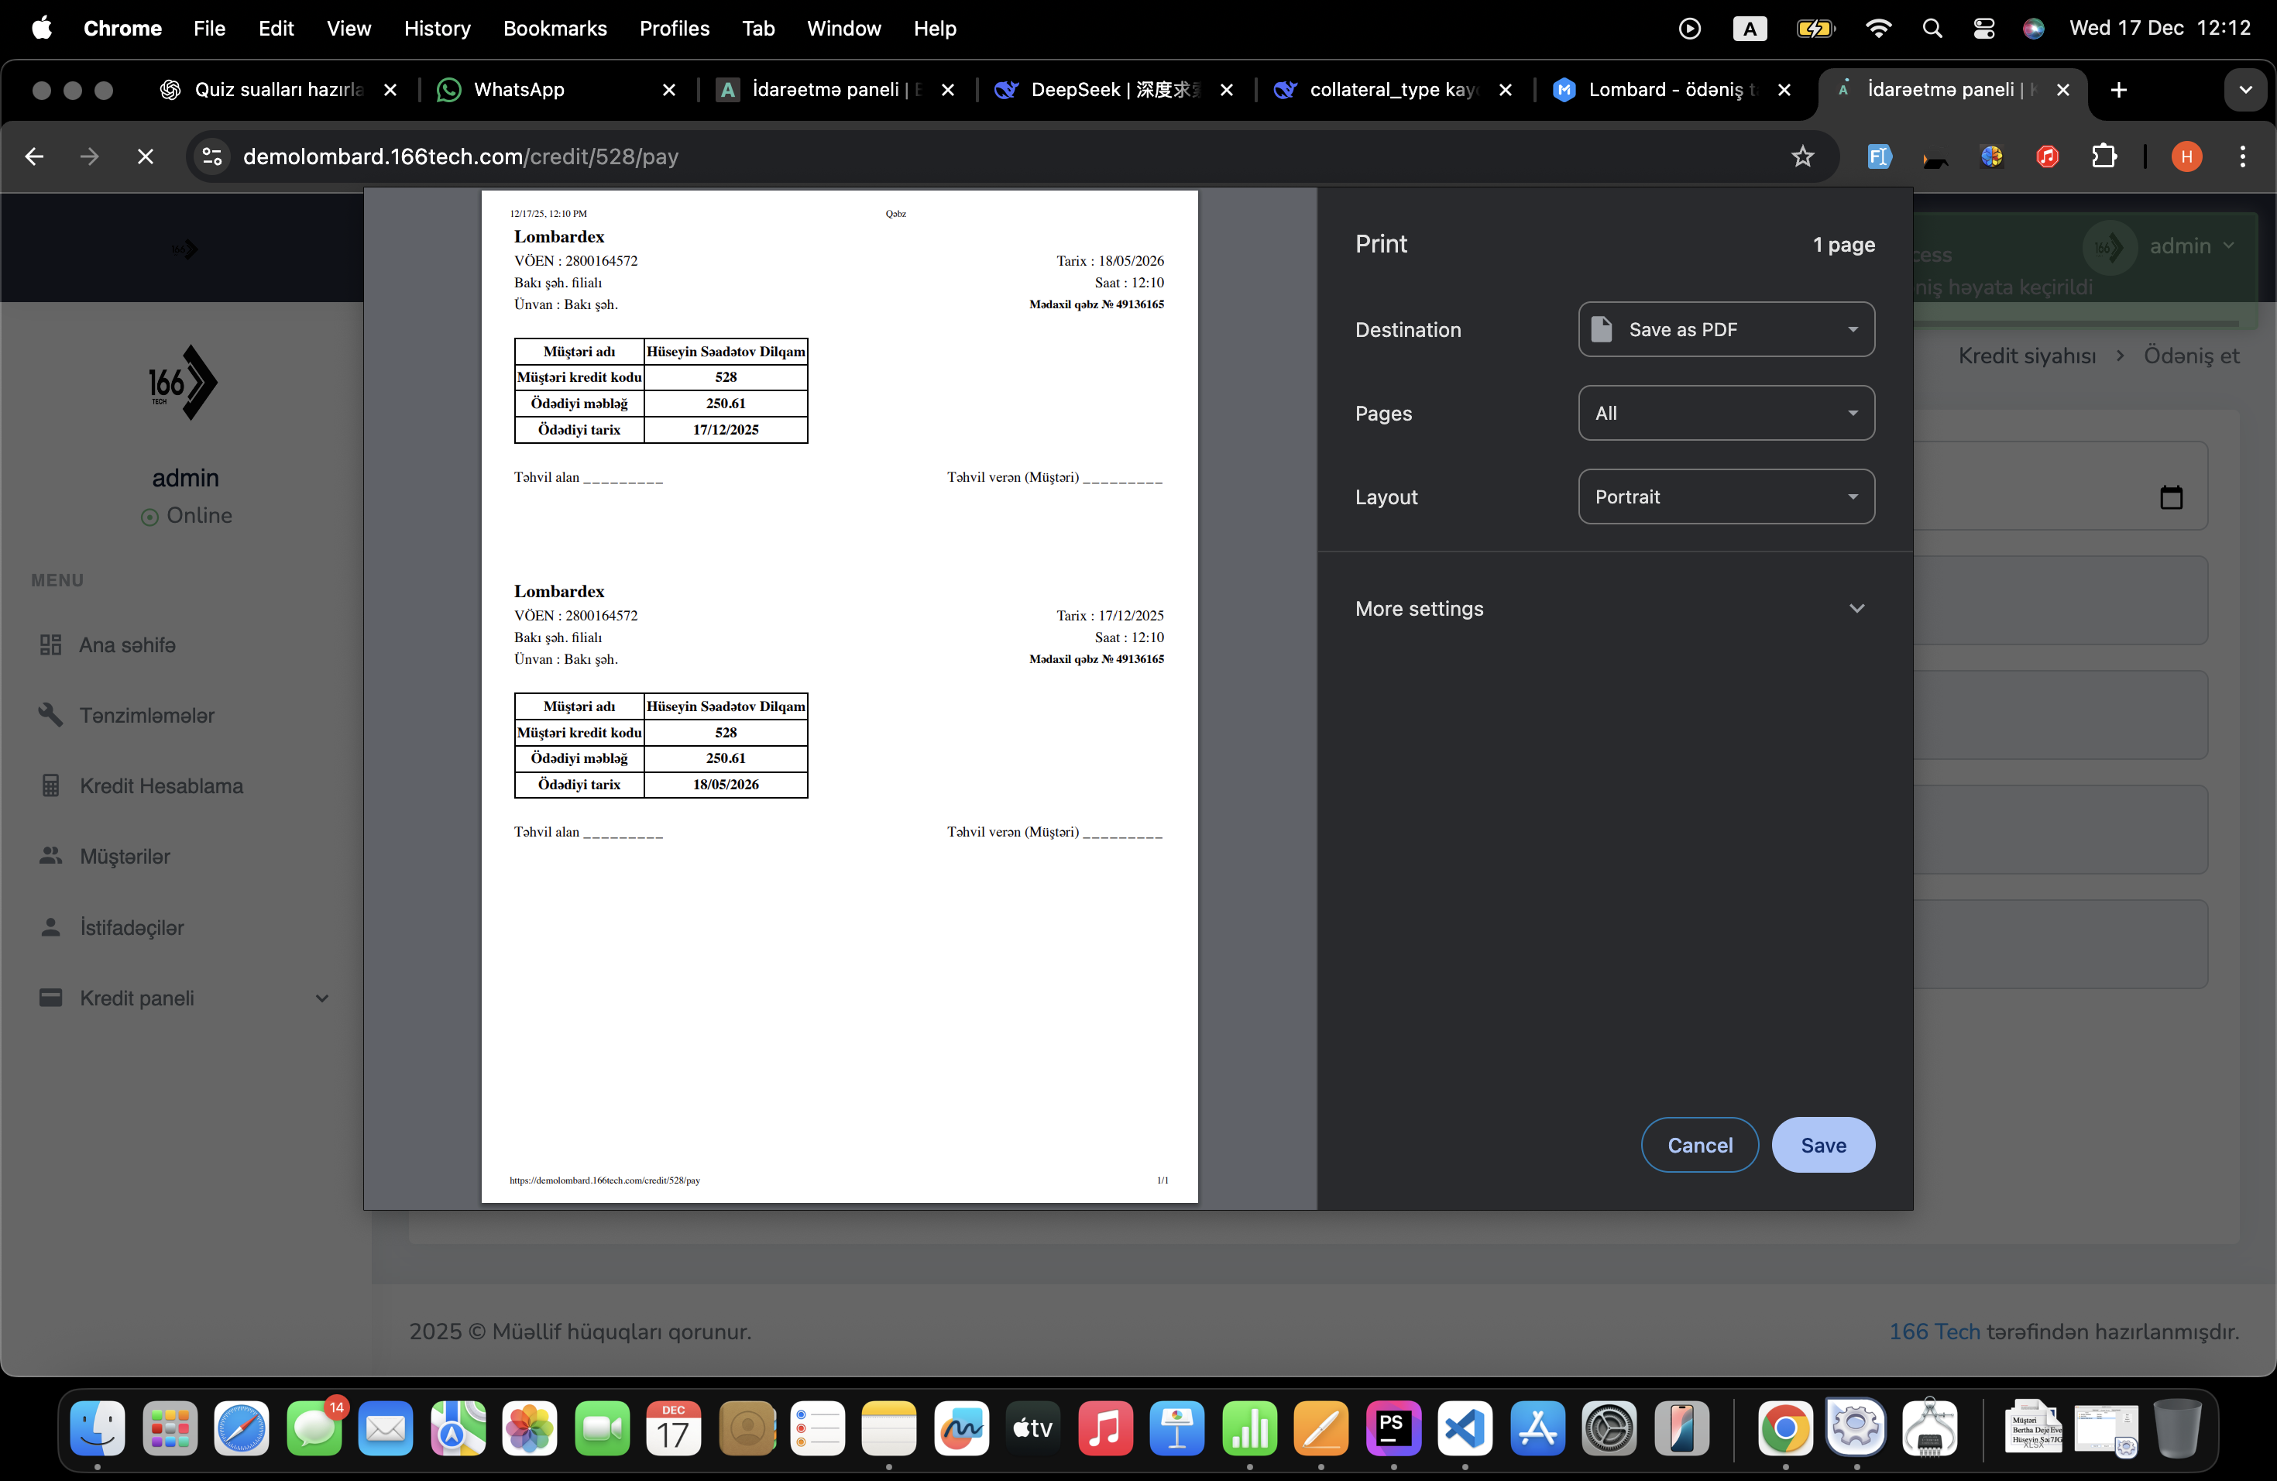This screenshot has width=2277, height=1481.
Task: Click the print preview page thumbnail
Action: pyautogui.click(x=839, y=696)
